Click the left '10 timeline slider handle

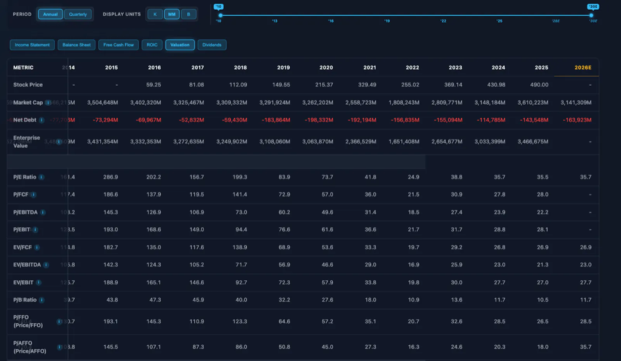point(220,16)
